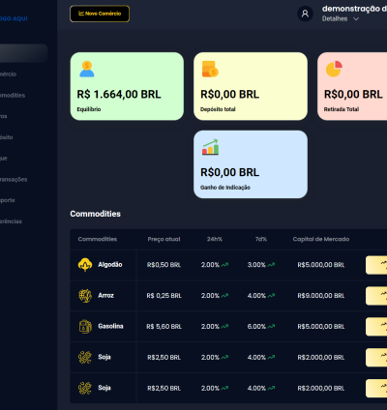Viewport: 387px width, 410px height.
Task: Click the bar chart icon on Ganho de Indicação card
Action: tap(210, 147)
